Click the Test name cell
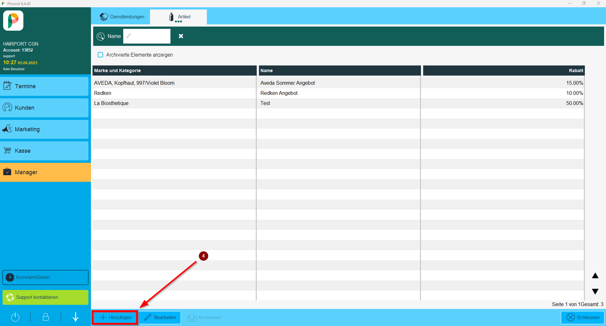The width and height of the screenshot is (606, 326). [x=265, y=103]
